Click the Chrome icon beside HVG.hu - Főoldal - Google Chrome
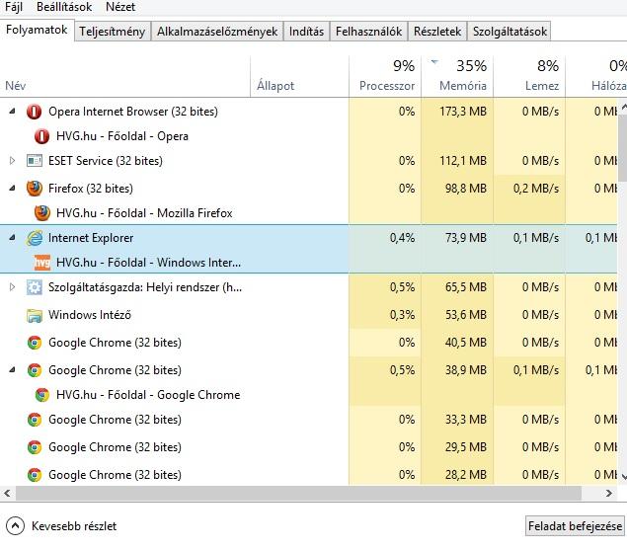This screenshot has width=627, height=549. click(x=42, y=395)
